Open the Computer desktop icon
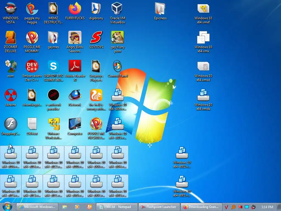The width and height of the screenshot is (281, 211). pos(75,127)
